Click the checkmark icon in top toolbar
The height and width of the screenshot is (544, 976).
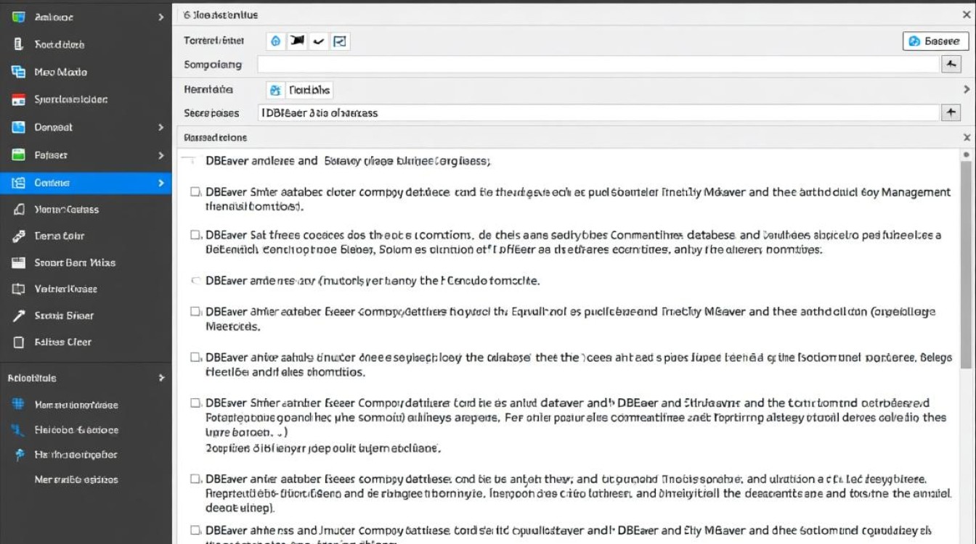tap(318, 41)
